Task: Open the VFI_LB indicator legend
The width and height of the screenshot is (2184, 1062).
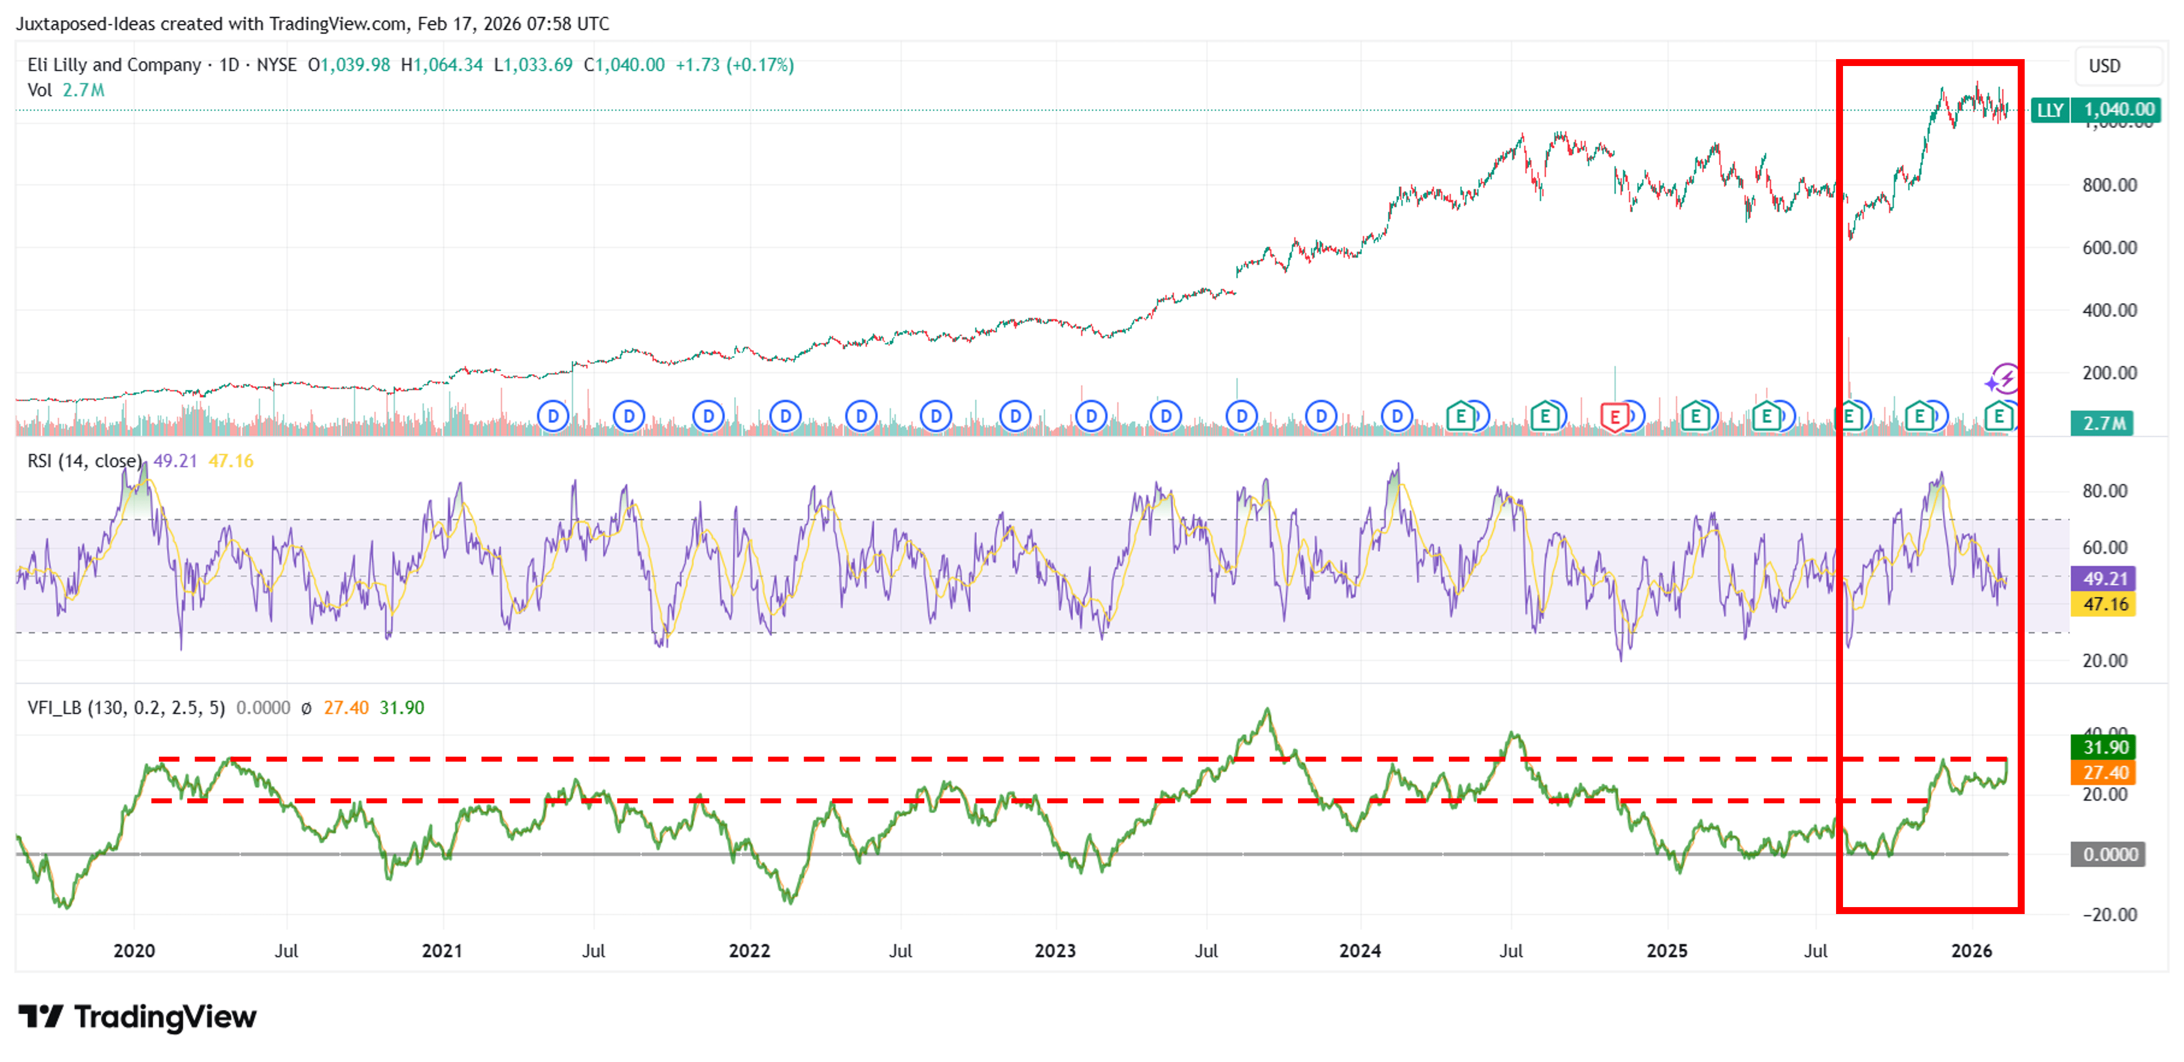Action: 127,708
